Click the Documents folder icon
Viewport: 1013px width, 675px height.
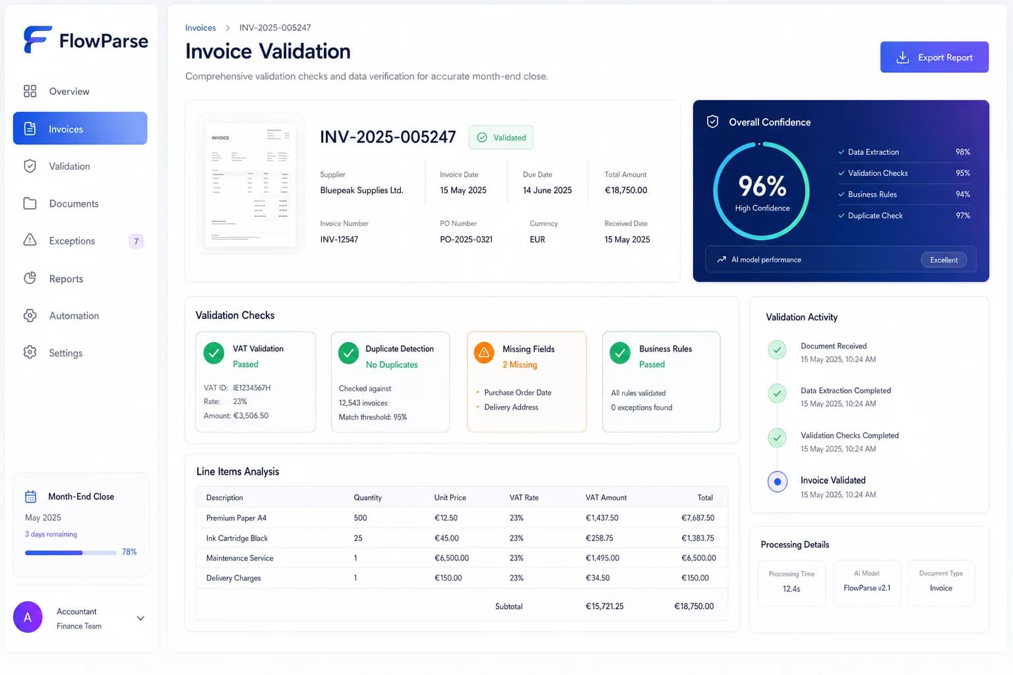tap(30, 203)
